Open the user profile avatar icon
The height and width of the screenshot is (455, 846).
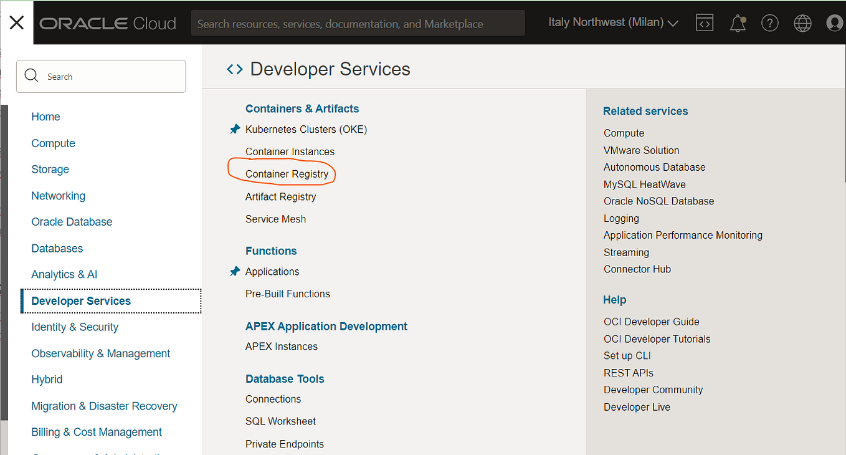(x=835, y=23)
